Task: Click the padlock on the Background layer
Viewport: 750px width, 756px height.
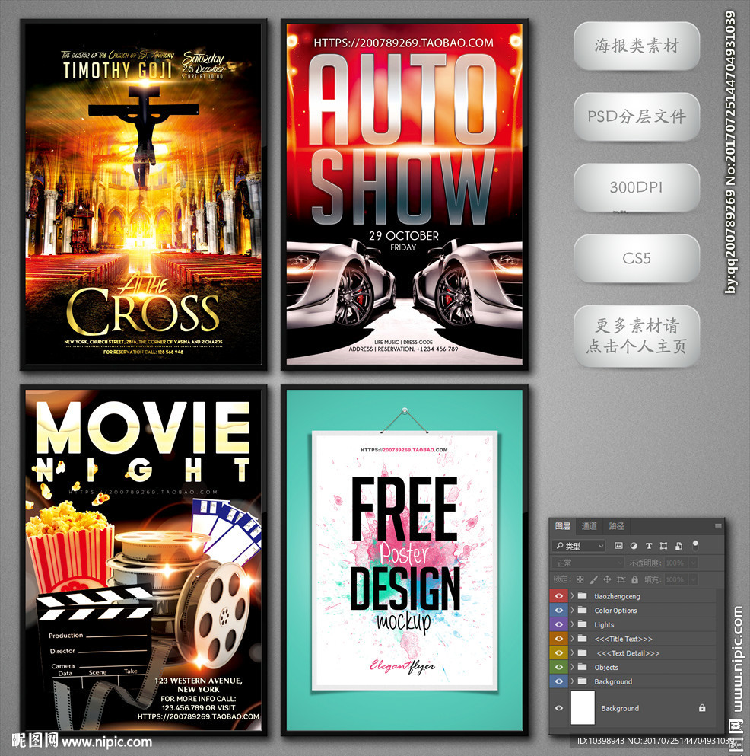Action: (x=702, y=708)
